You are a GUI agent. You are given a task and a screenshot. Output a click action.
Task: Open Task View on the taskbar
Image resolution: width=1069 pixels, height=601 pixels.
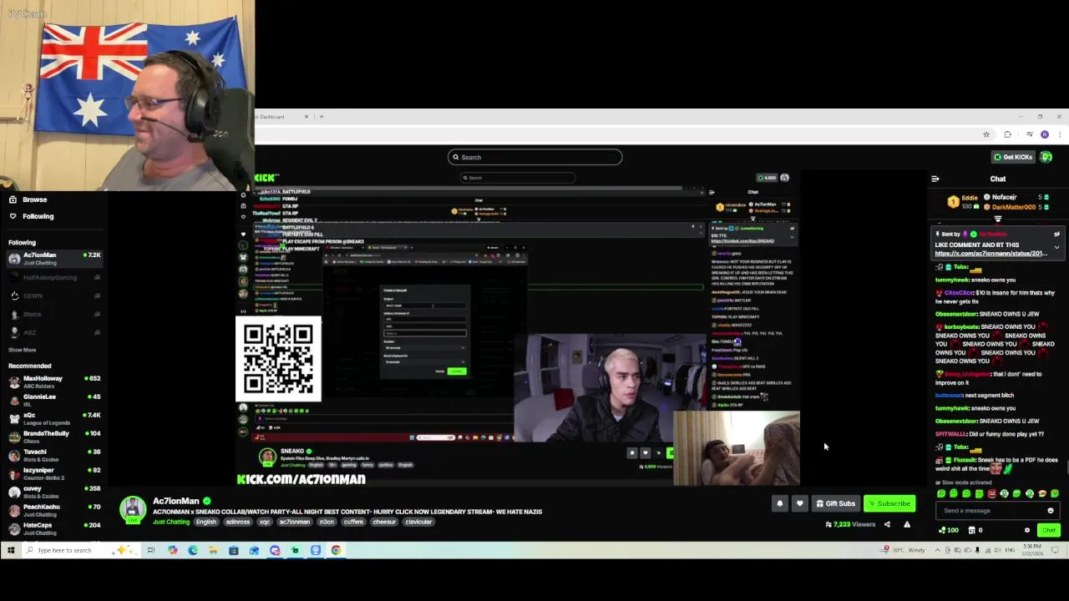151,550
